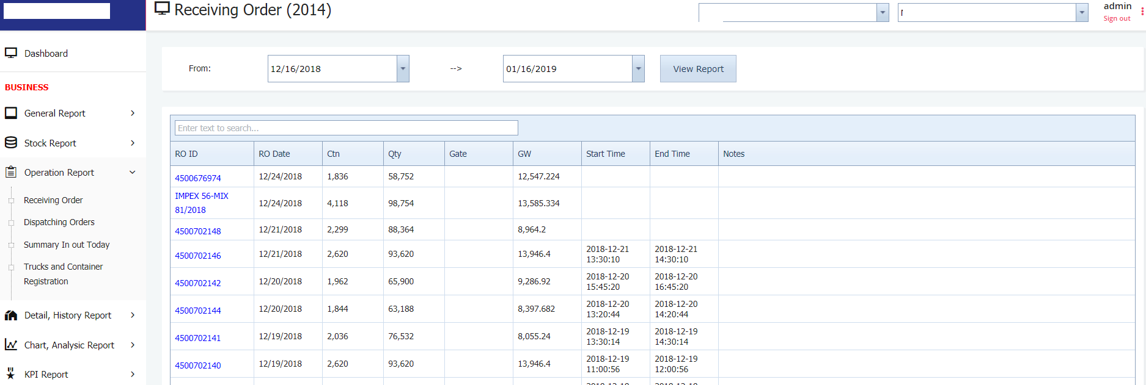Click the Chart, Analysic Report graph icon
1146x385 pixels.
pos(11,345)
